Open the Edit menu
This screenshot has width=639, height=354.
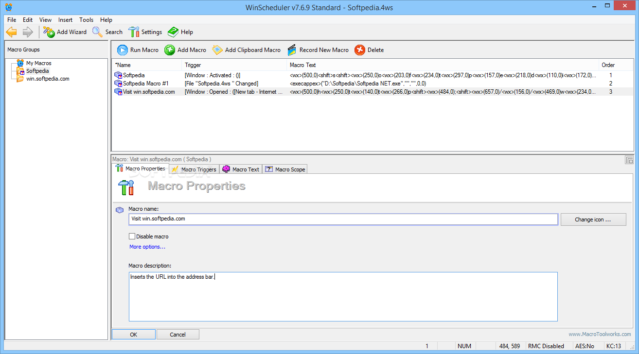point(28,20)
